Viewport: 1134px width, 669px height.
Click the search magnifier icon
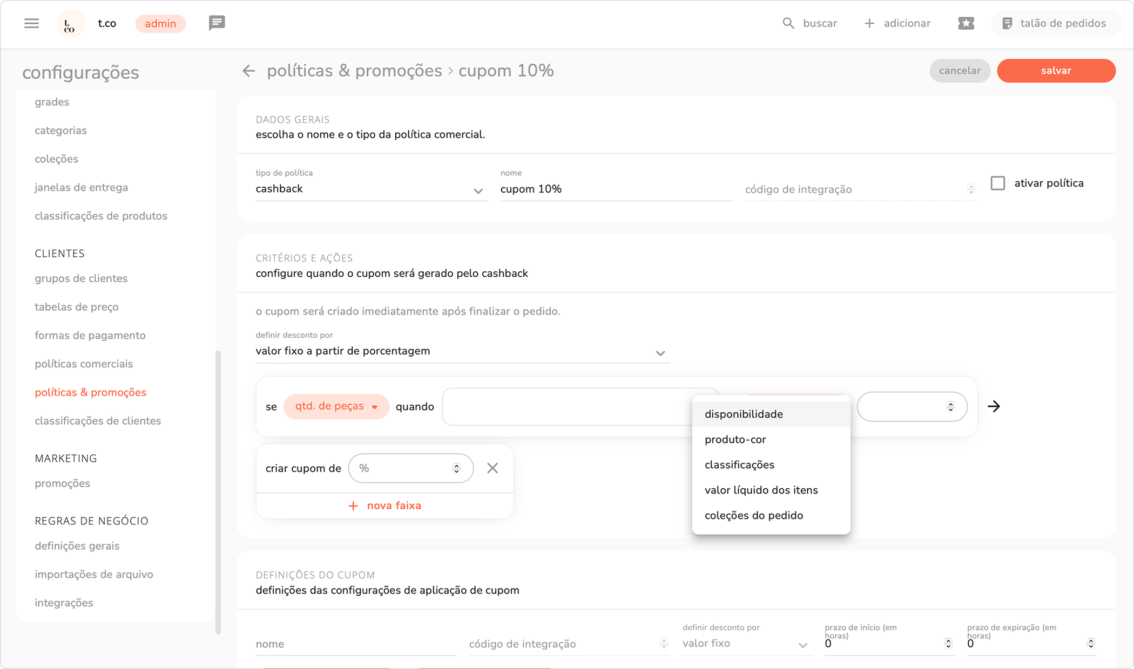click(788, 23)
